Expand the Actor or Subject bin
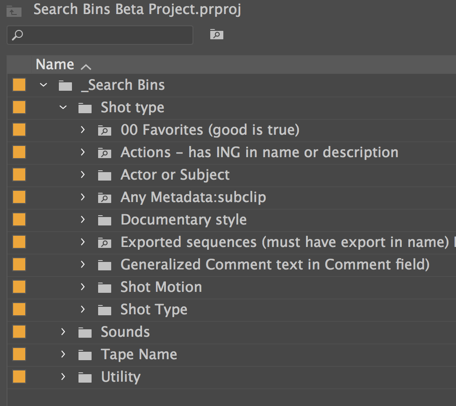The image size is (456, 406). (x=83, y=174)
